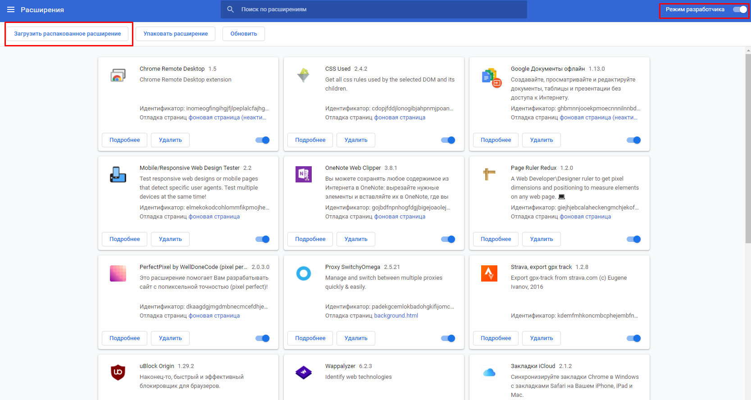Viewport: 751px width, 400px height.
Task: Open Mobile/Responsive Tester background page link
Action: 214,217
